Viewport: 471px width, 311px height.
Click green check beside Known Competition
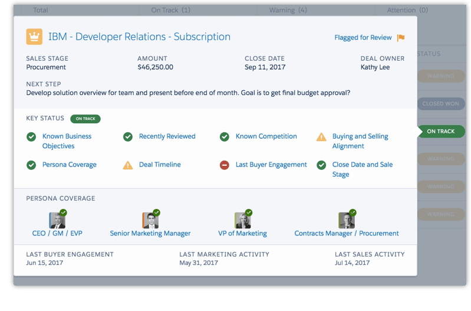tap(225, 137)
